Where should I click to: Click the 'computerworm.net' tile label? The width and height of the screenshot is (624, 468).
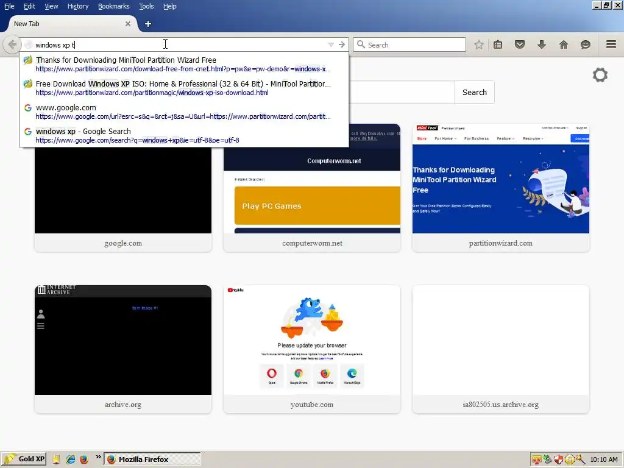(312, 243)
